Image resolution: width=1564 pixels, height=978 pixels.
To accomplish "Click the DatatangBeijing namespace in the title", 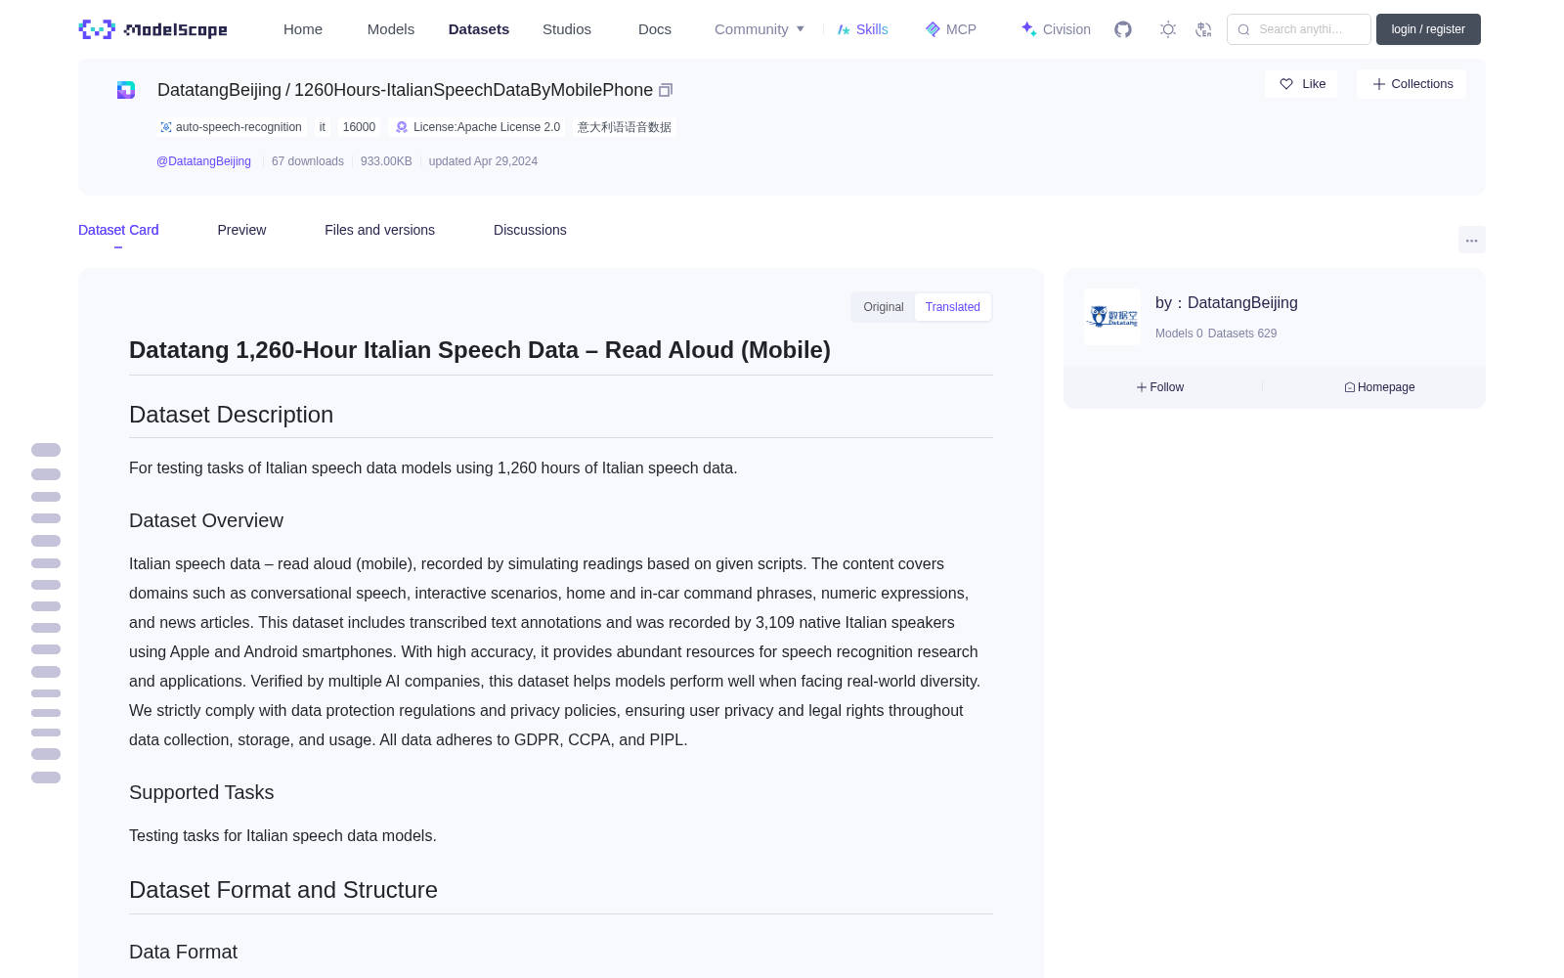I will click(219, 90).
